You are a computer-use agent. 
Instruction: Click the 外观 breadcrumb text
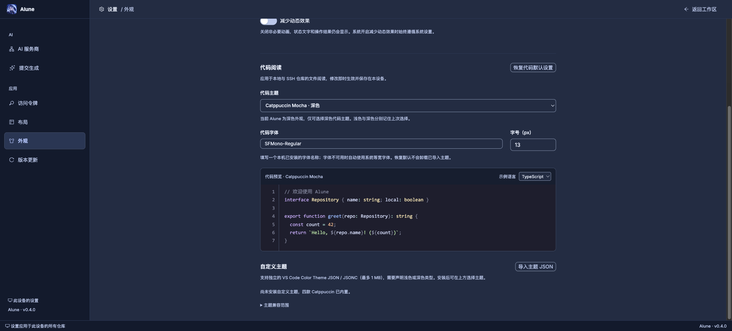point(129,9)
